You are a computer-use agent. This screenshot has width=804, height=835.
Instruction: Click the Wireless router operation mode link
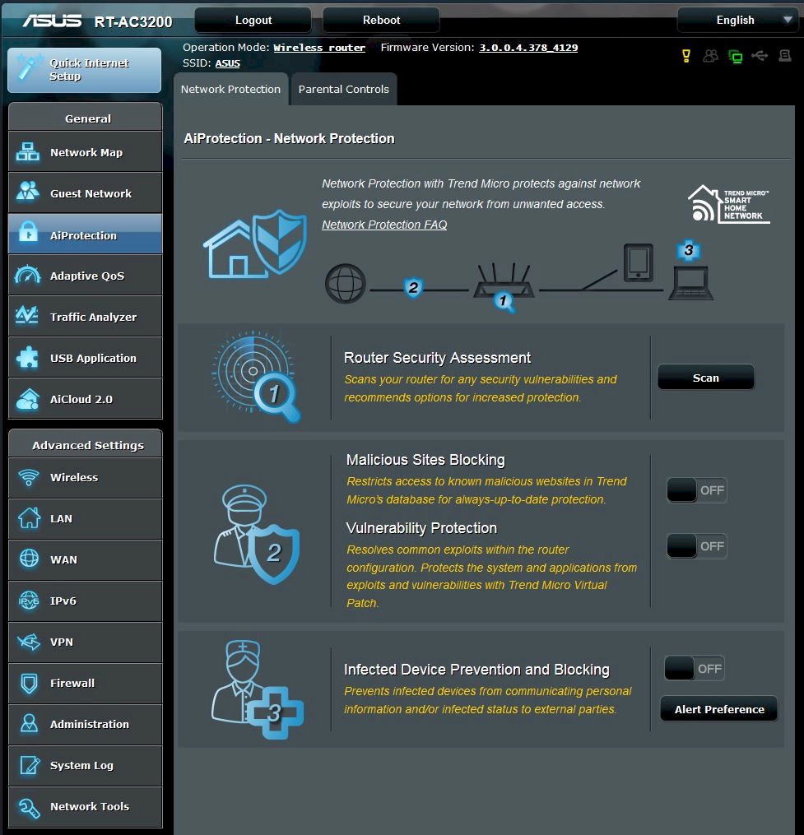(319, 48)
